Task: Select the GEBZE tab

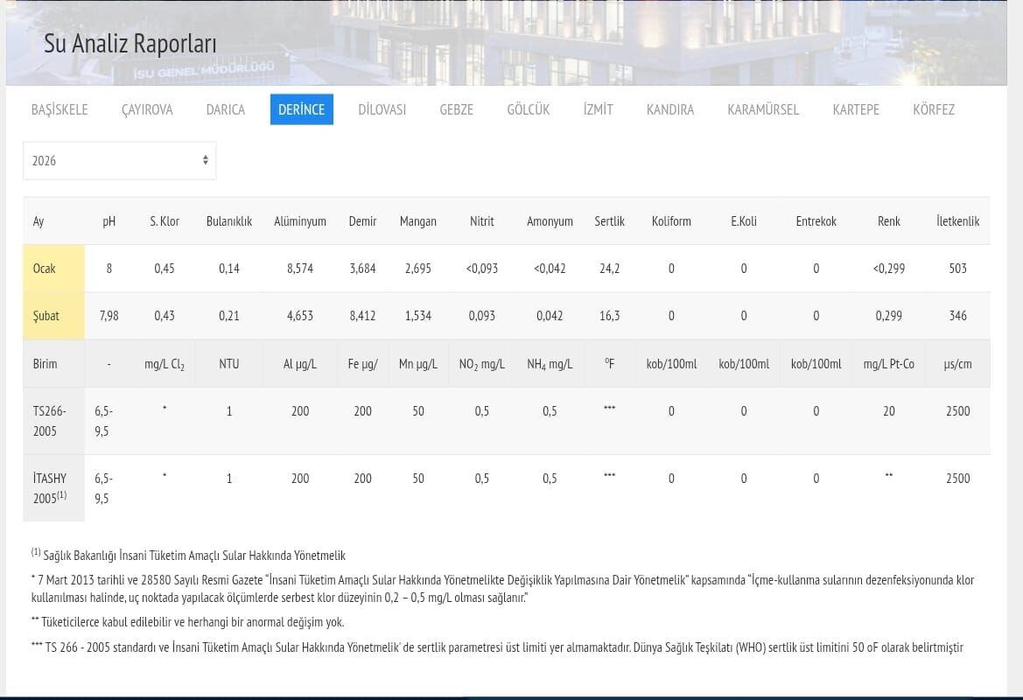Action: click(456, 109)
